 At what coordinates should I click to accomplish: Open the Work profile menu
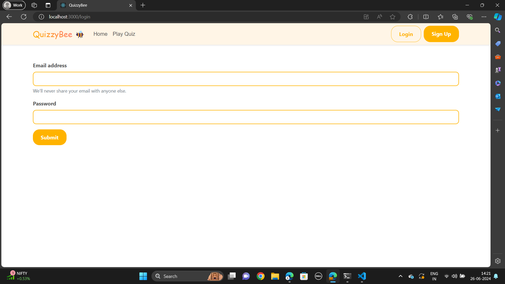click(x=14, y=5)
